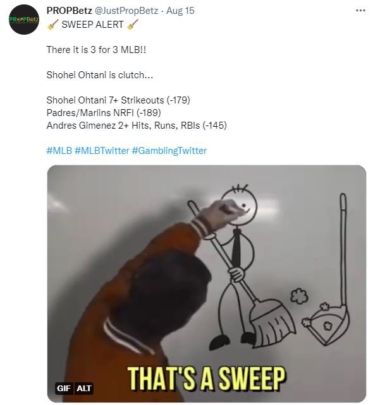Open the three-dot more options menu
This screenshot has width=373, height=405.
(360, 11)
